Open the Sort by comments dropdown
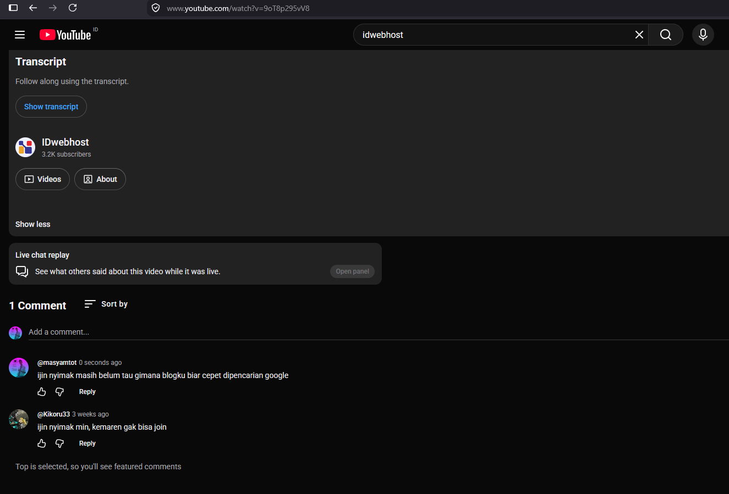 pyautogui.click(x=106, y=304)
